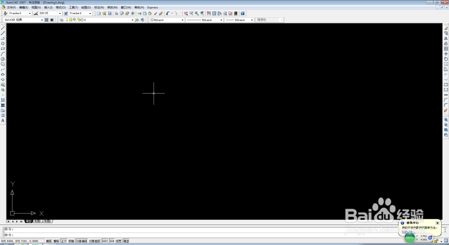Image resolution: width=449 pixels, height=245 pixels.
Task: Select the Line tool in draw toolbar
Action: coord(3,28)
